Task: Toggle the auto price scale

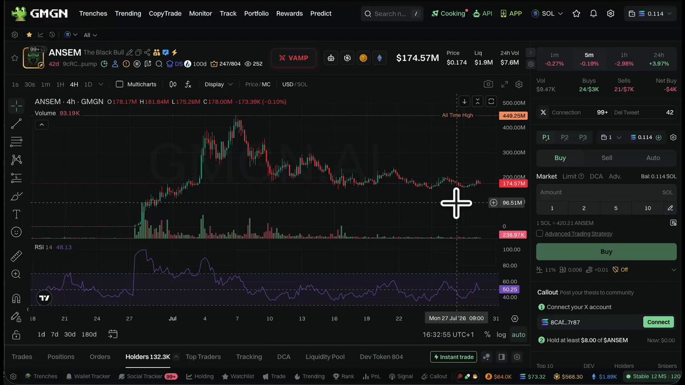Action: (x=518, y=335)
